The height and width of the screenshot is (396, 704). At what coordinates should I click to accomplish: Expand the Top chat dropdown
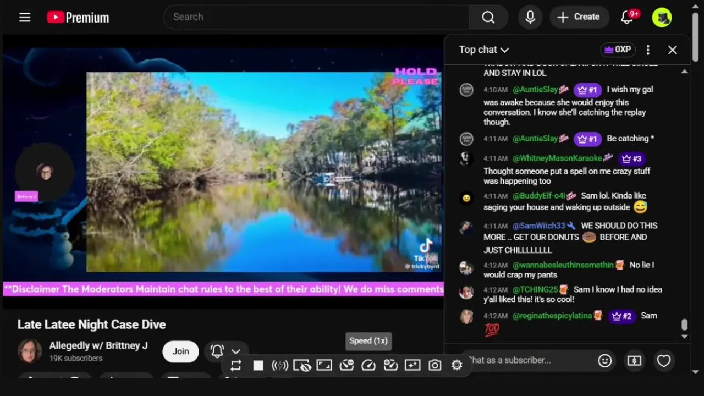pyautogui.click(x=484, y=50)
